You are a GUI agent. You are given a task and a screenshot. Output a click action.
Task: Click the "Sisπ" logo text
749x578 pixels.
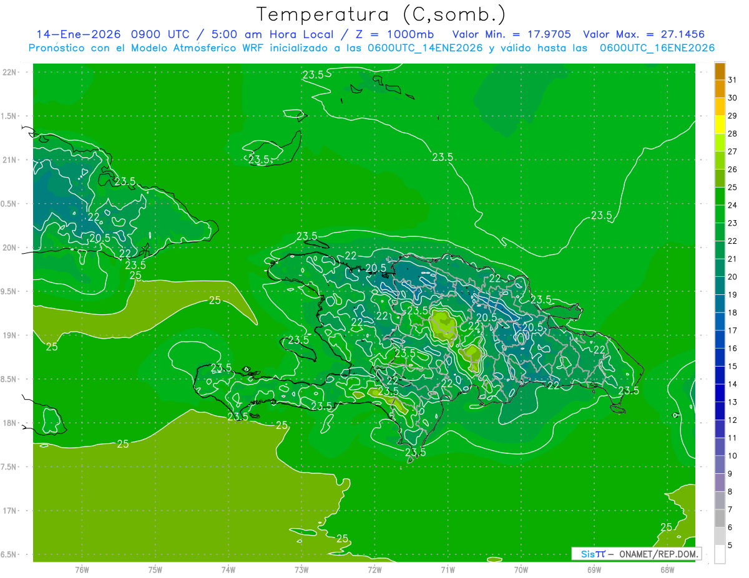point(592,554)
